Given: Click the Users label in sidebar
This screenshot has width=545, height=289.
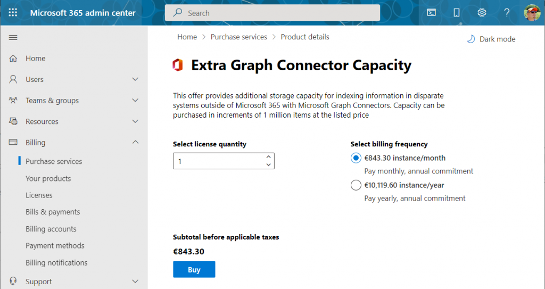Looking at the screenshot, I should (35, 79).
